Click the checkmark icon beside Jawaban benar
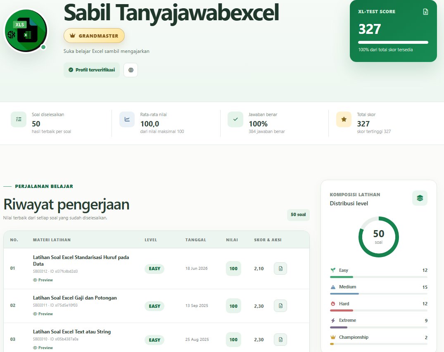 [235, 119]
